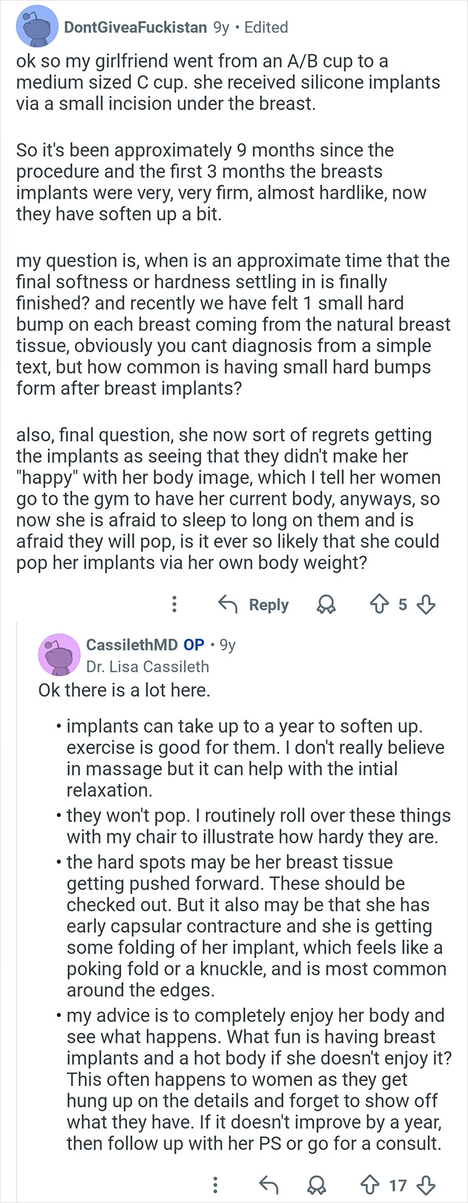Click the OP badge next to CassilethMD

click(194, 645)
